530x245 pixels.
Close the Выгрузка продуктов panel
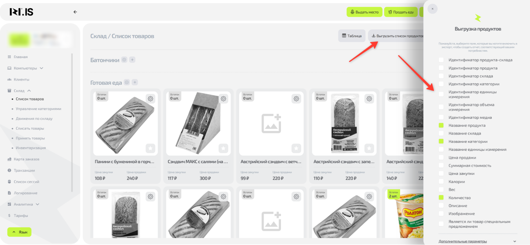pos(432,9)
